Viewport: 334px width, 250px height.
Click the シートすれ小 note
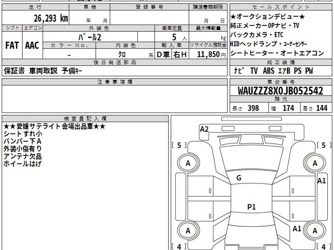[x=23, y=134]
